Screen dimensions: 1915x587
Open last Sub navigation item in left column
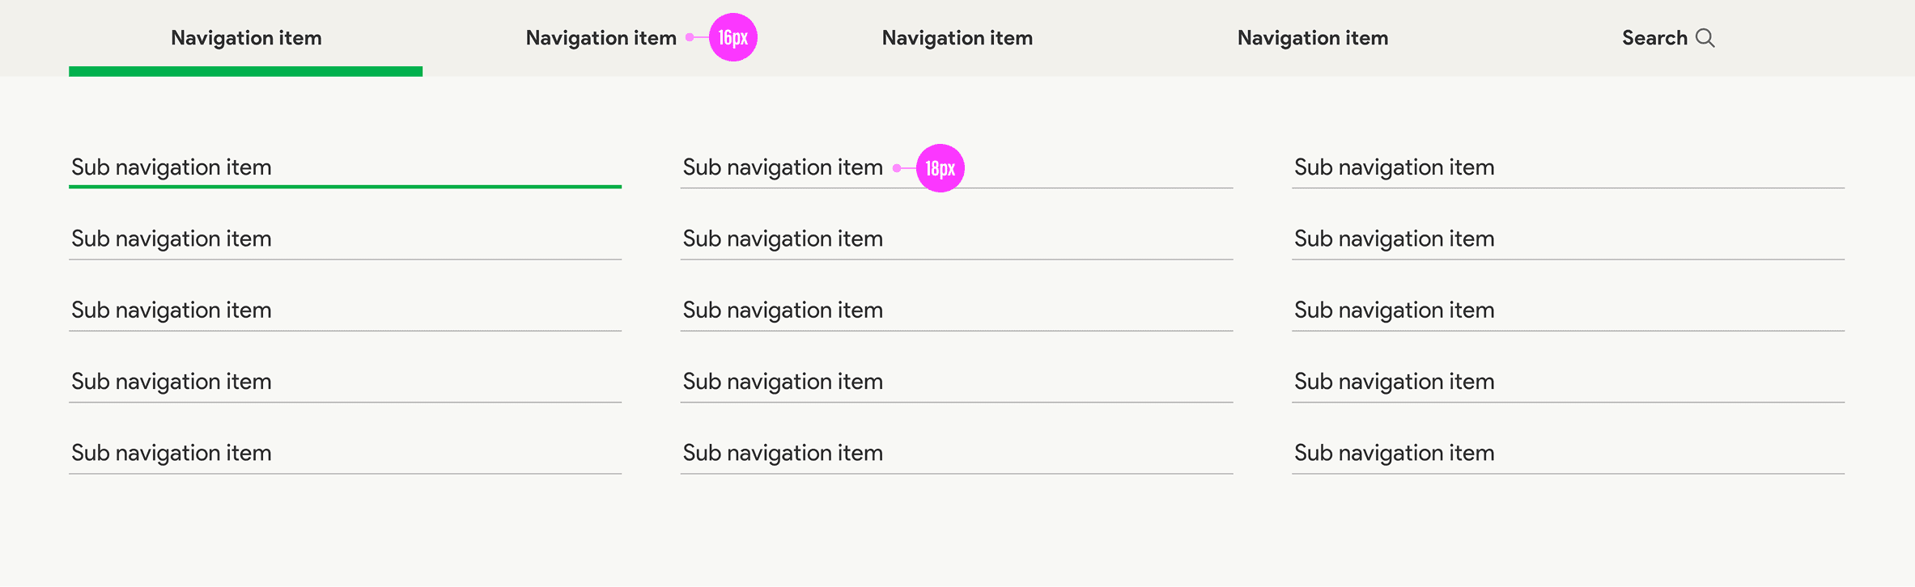coord(172,452)
